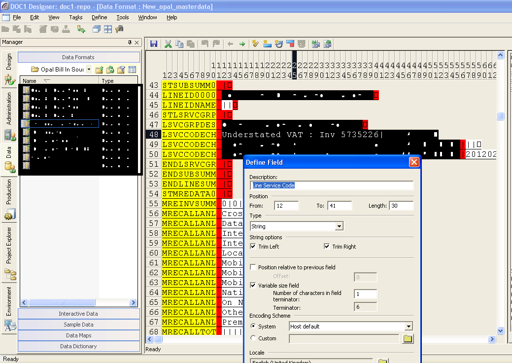
Task: Go up one folder level in Manager
Action: pos(99,69)
